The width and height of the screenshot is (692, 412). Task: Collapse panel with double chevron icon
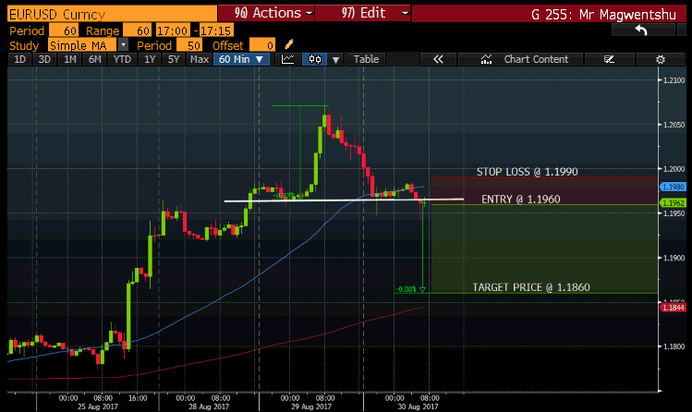(x=439, y=59)
